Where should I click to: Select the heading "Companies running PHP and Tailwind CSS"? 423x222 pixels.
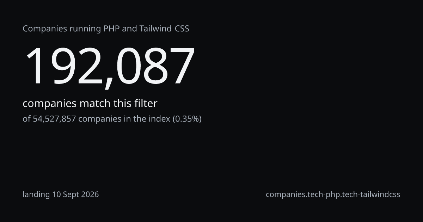coord(106,29)
